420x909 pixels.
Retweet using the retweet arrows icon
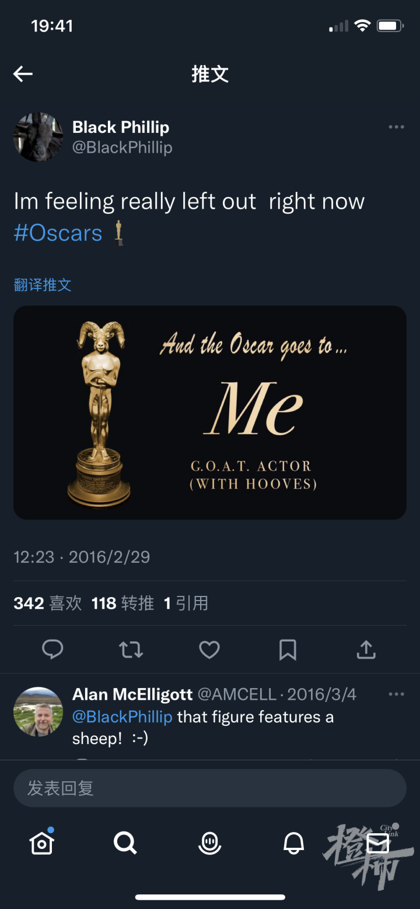[x=131, y=650]
